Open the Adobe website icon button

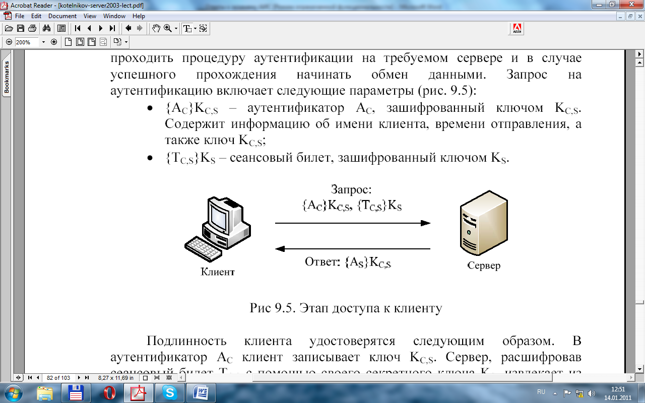pos(517,28)
